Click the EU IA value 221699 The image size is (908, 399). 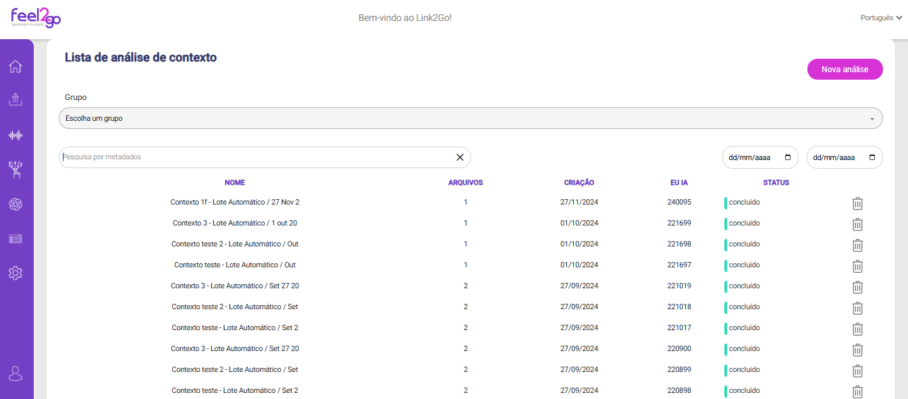pos(679,223)
